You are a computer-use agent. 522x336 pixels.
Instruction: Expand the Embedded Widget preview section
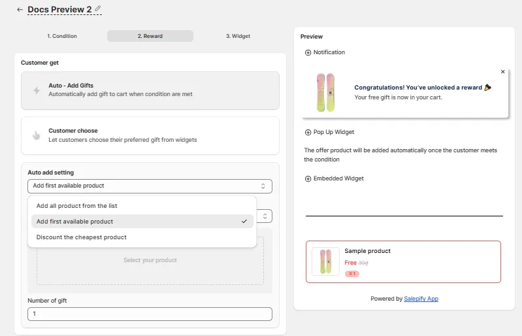(x=334, y=178)
